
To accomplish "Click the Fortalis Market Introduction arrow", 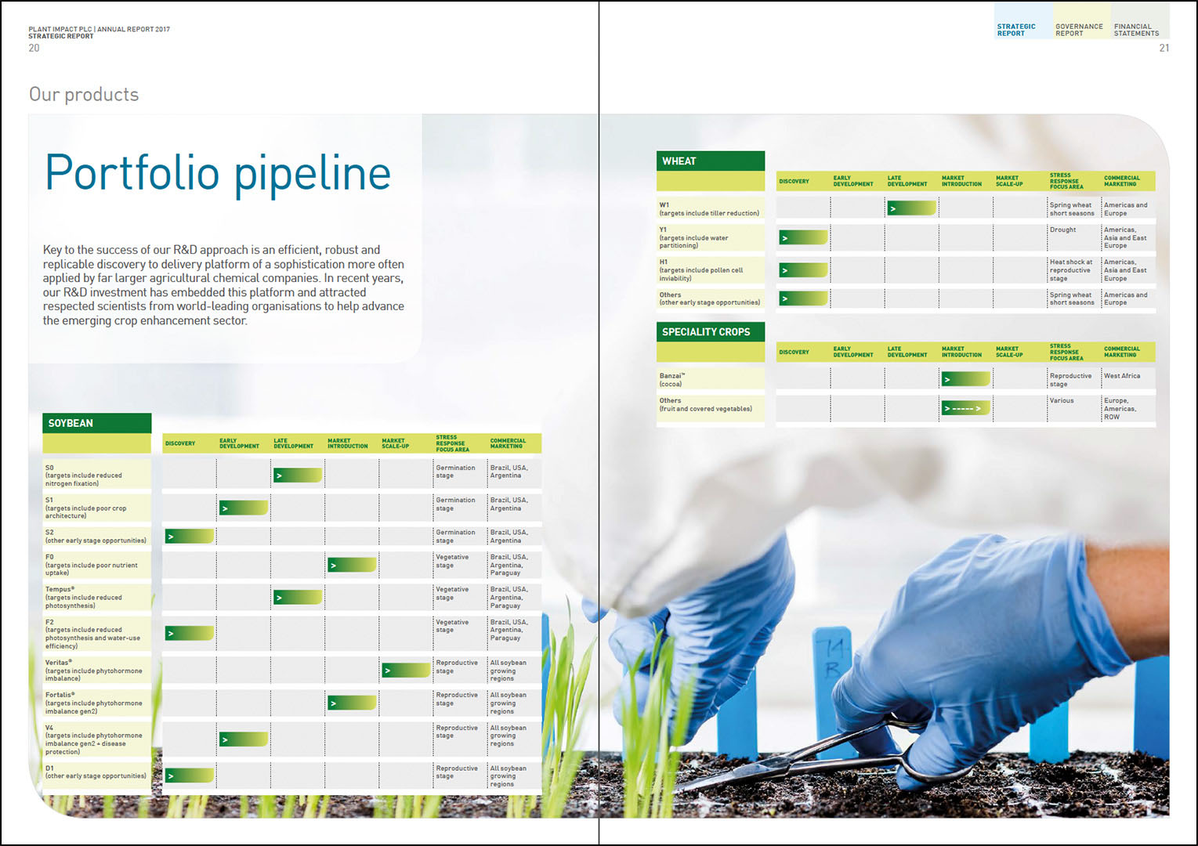I will coord(351,703).
